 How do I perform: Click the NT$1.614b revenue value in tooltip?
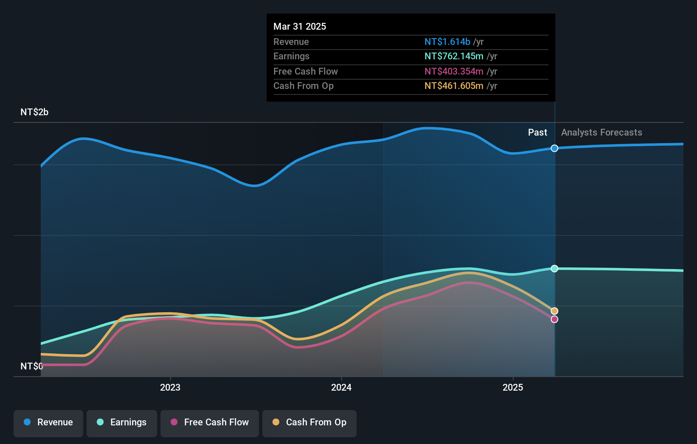[x=447, y=42]
